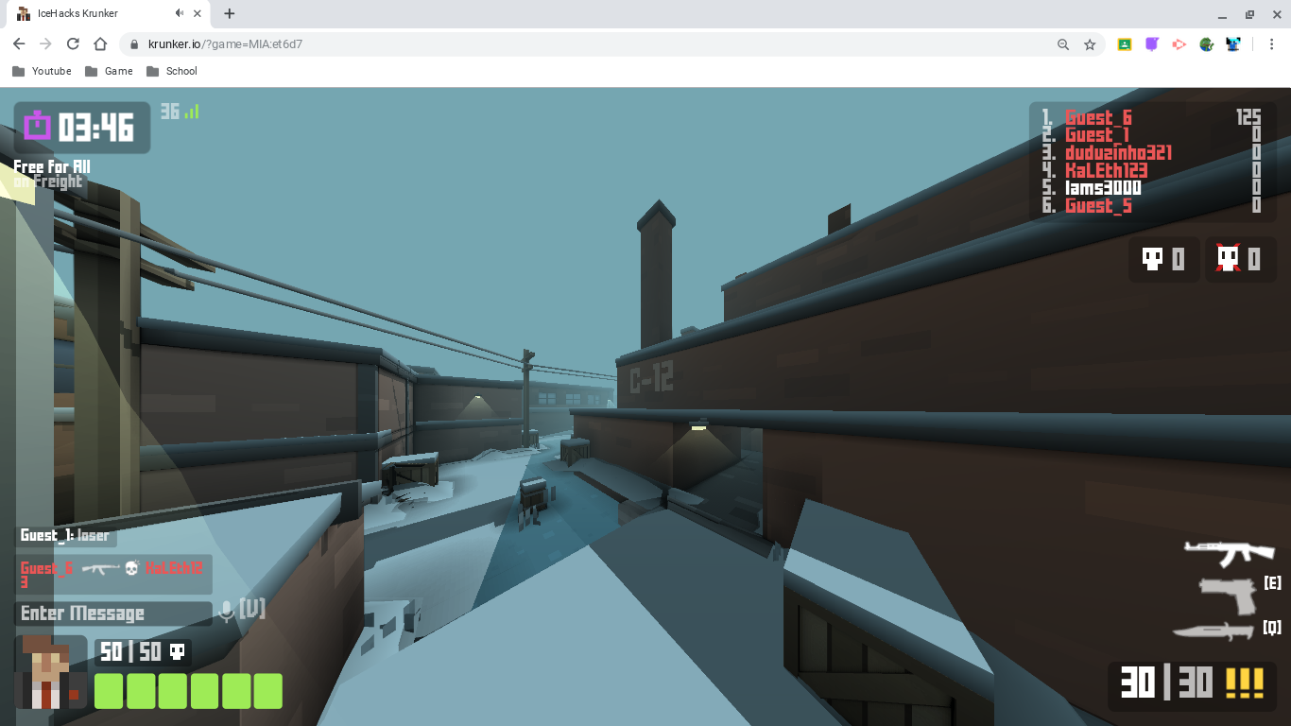Open the Youtube bookmarks folder

coord(42,71)
